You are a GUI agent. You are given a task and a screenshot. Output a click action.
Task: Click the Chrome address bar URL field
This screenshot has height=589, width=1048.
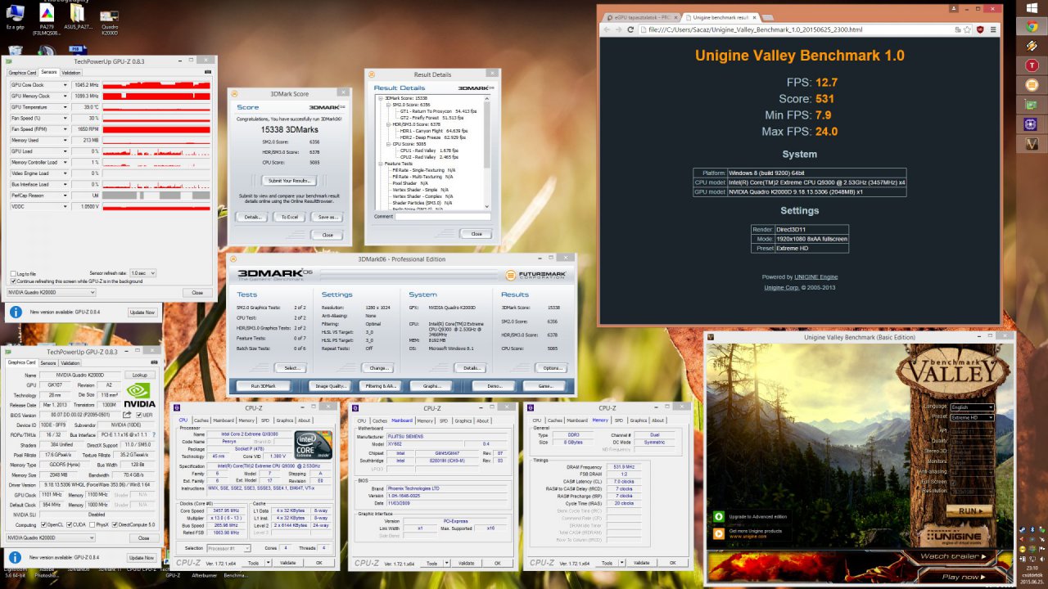pyautogui.click(x=802, y=29)
